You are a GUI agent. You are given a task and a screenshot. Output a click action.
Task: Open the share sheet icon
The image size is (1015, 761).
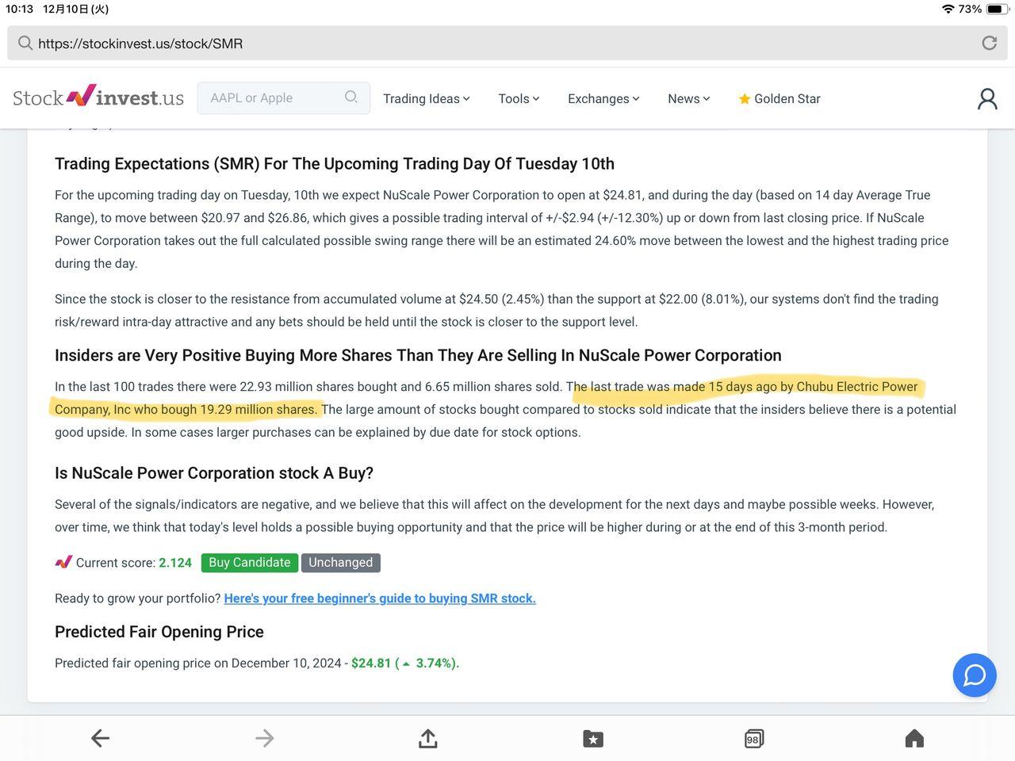pyautogui.click(x=428, y=739)
